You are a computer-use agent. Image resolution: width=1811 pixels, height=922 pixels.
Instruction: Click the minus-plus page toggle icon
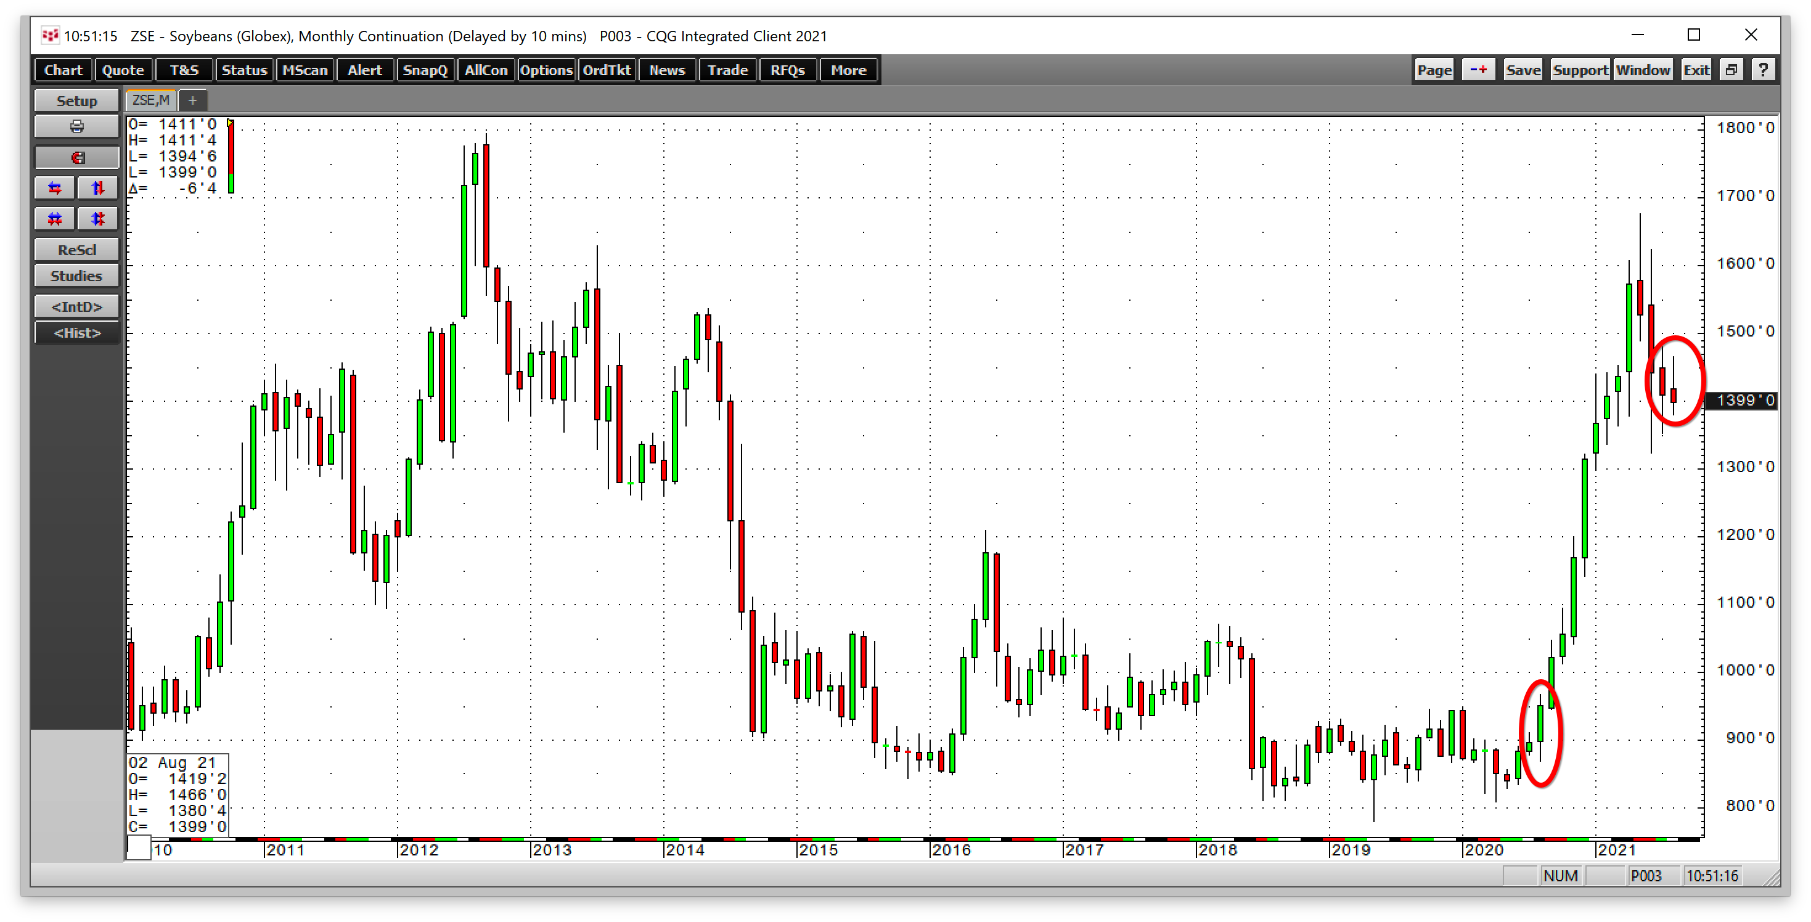(x=1479, y=70)
